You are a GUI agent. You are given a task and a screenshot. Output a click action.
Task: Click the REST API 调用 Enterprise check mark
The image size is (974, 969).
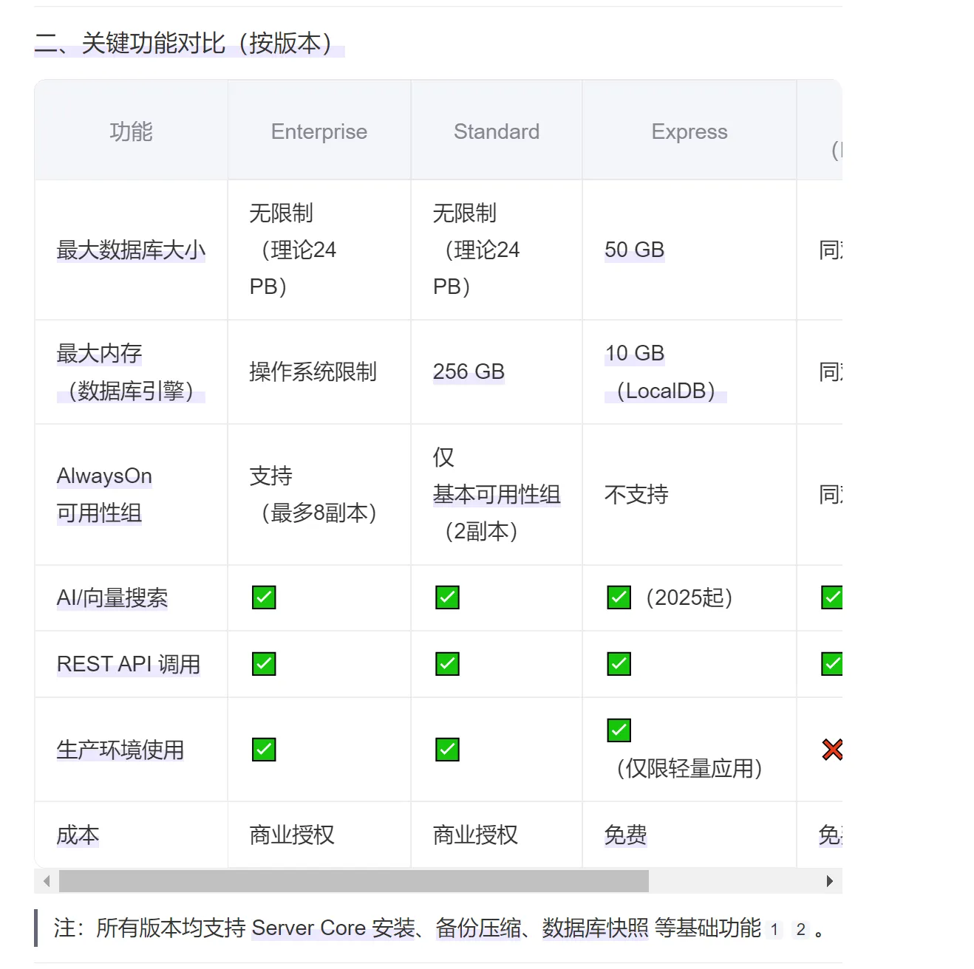tap(264, 664)
